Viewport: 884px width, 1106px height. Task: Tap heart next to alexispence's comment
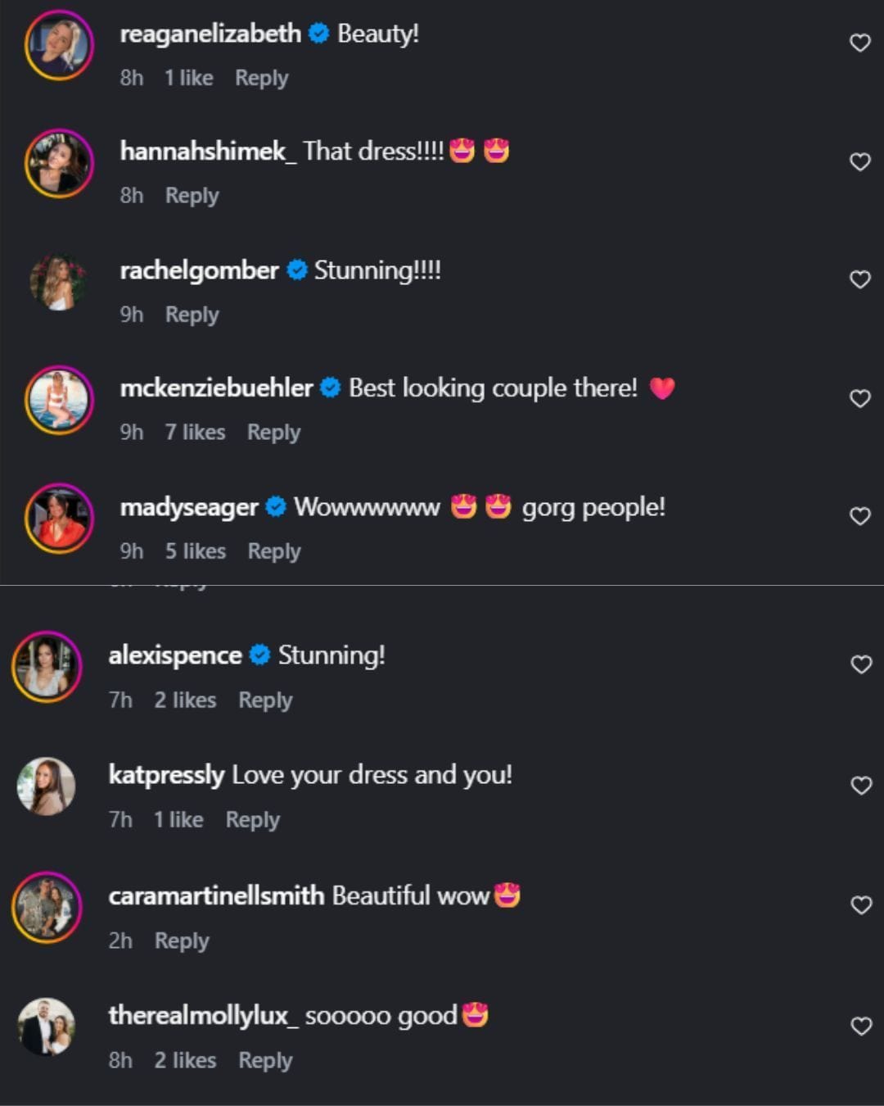(861, 664)
